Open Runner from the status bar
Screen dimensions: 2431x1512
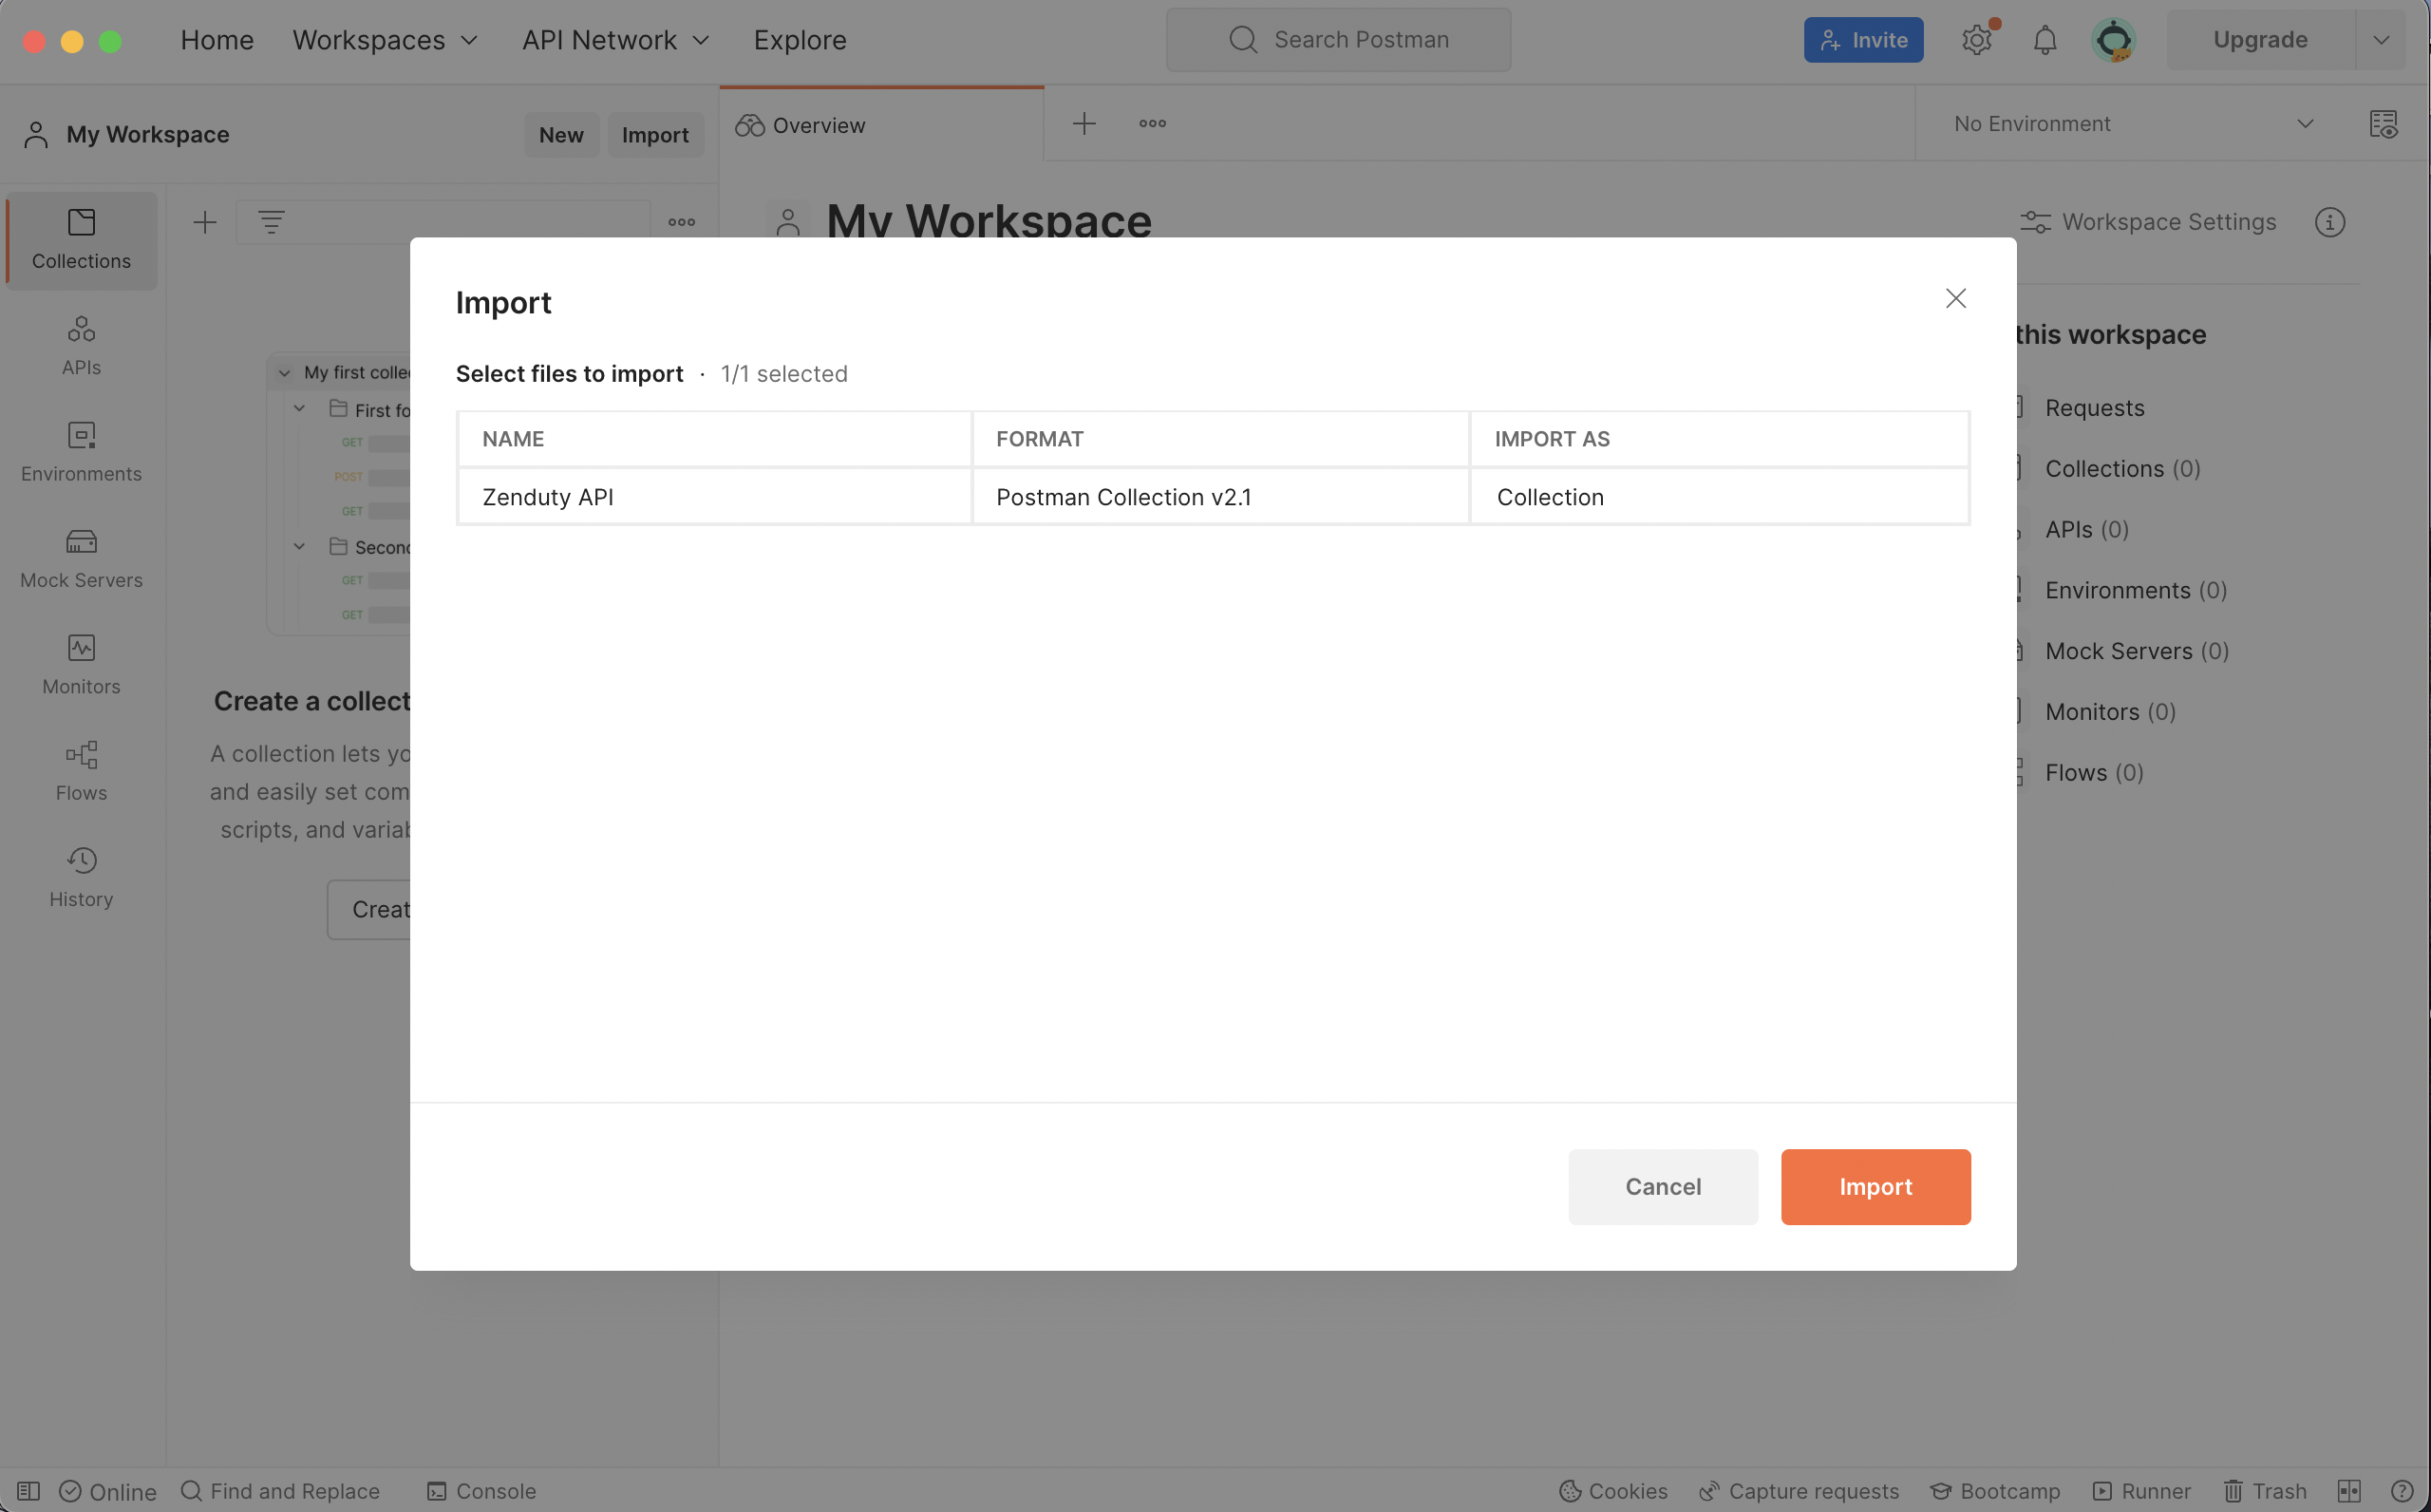2141,1491
